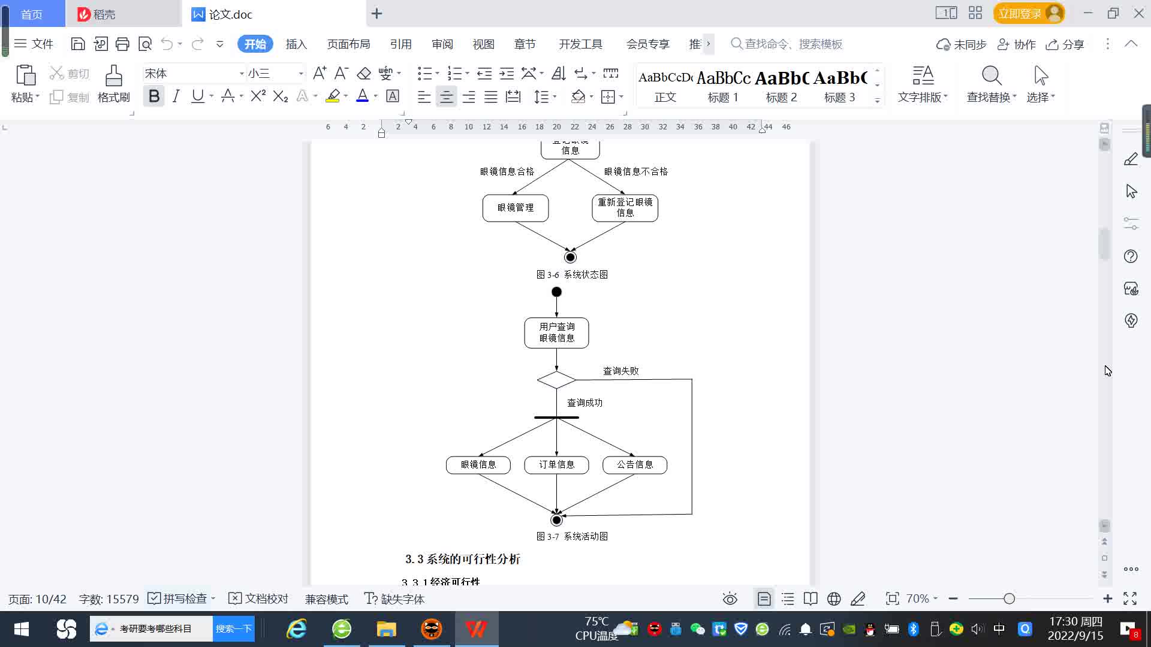Viewport: 1151px width, 647px height.
Task: Click the Character Border icon
Action: coord(393,96)
